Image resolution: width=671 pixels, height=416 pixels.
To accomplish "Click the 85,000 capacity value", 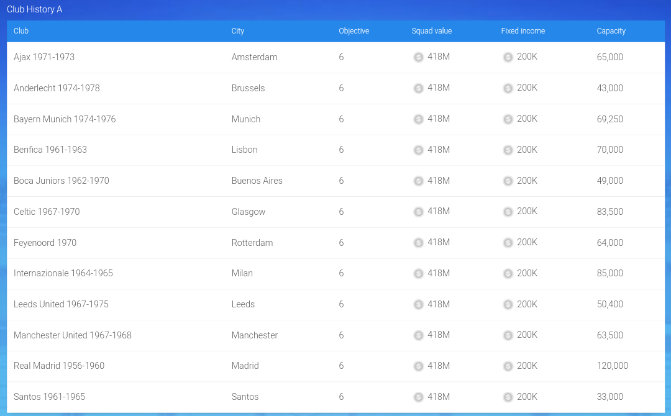I will tap(610, 273).
